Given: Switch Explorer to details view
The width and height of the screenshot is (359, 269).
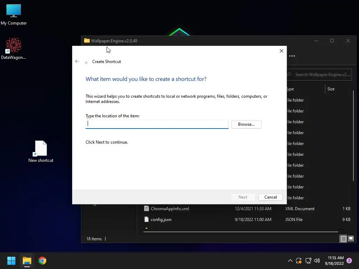Looking at the screenshot, I should point(344,239).
